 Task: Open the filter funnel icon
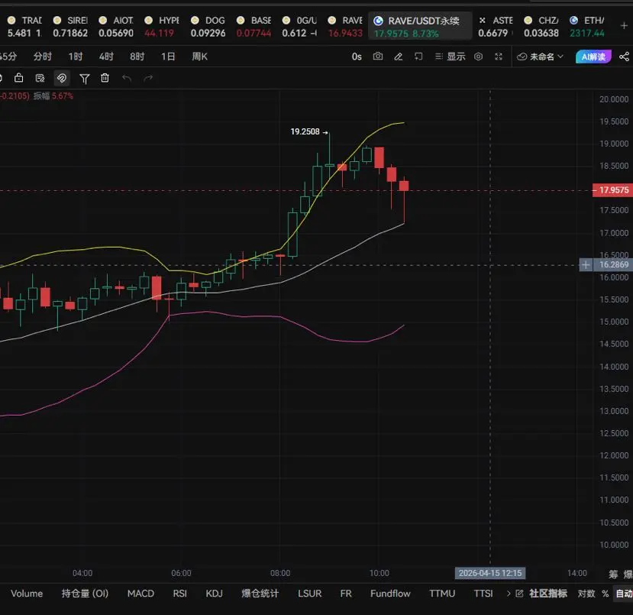click(x=84, y=79)
